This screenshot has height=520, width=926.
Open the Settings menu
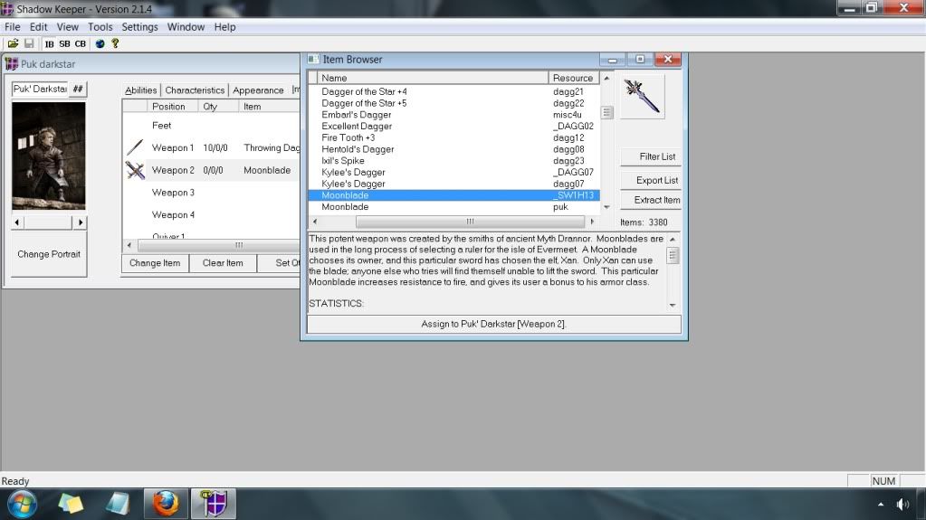click(x=139, y=27)
